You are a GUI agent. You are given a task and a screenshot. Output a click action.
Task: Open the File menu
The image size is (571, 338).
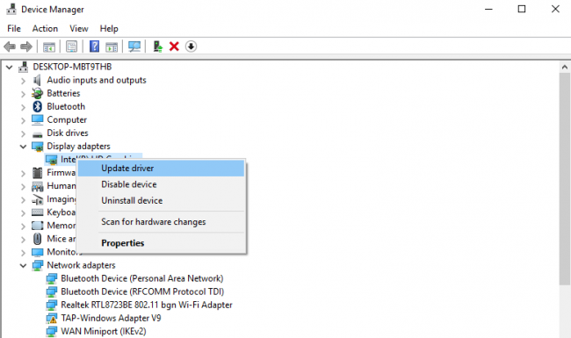tap(14, 28)
